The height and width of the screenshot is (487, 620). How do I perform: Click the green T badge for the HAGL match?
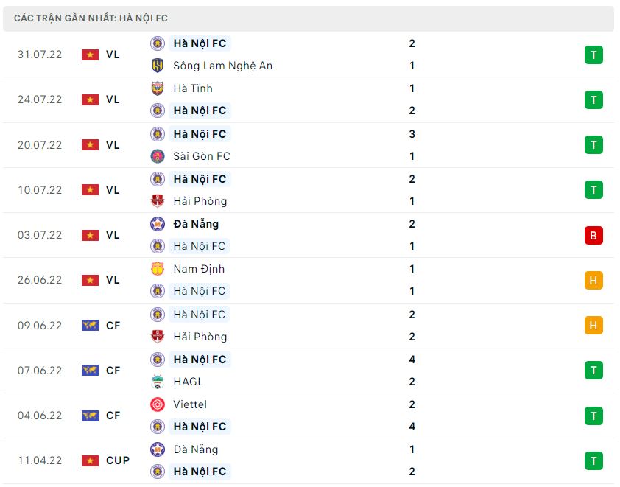point(593,371)
